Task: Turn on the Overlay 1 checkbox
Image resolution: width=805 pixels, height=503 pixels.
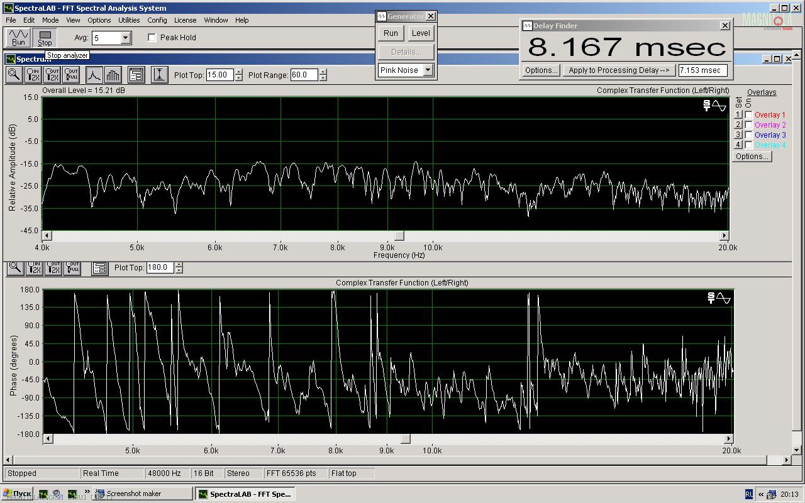Action: pyautogui.click(x=748, y=115)
